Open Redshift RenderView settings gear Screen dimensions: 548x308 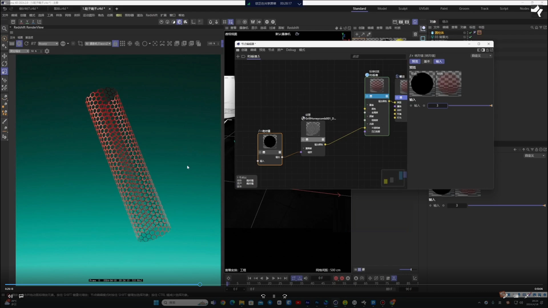47,51
